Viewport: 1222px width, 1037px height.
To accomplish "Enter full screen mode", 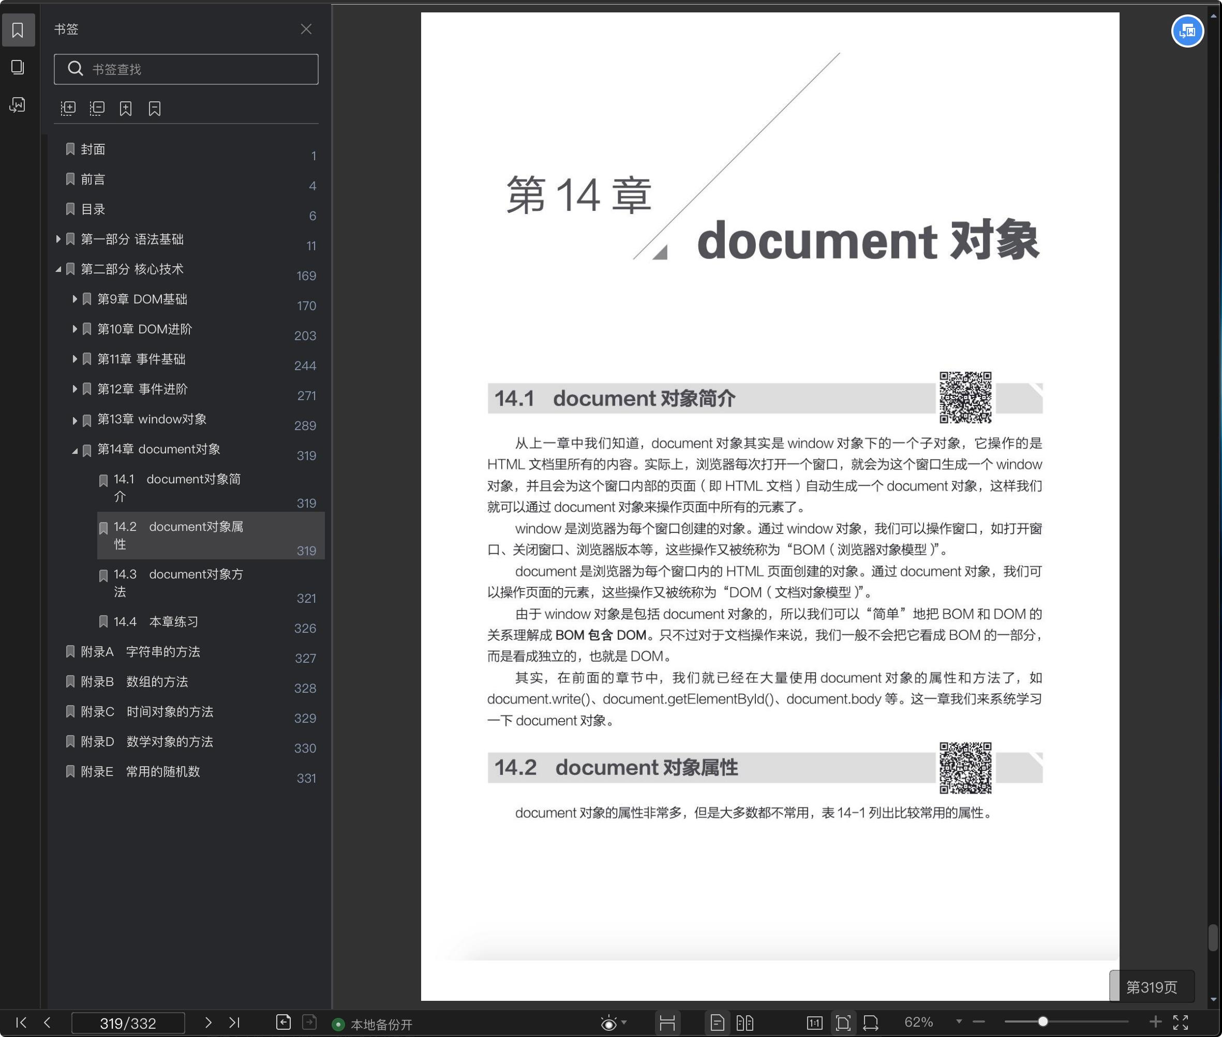I will point(1181,1023).
